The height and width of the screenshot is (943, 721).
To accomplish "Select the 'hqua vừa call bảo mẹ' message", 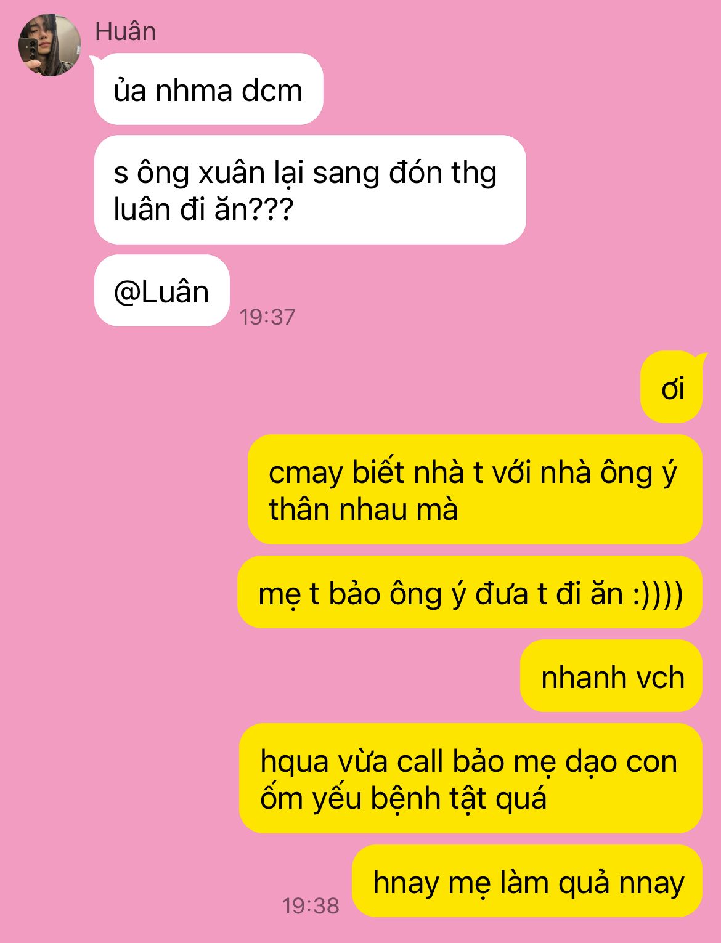I will tap(471, 779).
